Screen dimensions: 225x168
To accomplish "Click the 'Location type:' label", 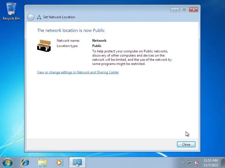I will click(67, 46).
